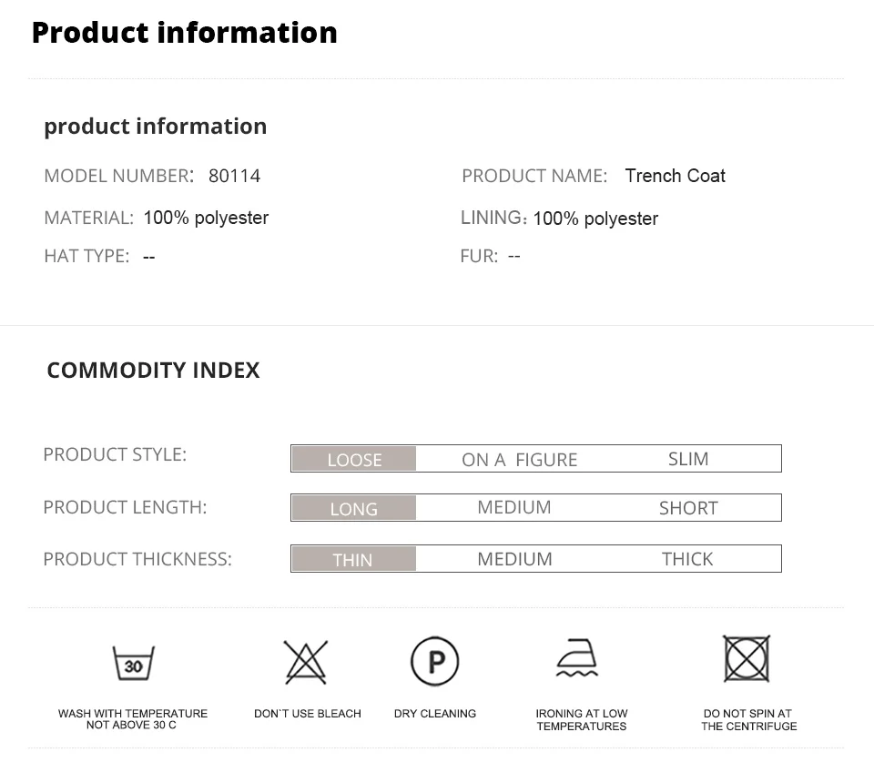Click the Trench Coat product name
This screenshot has width=874, height=783.
(x=675, y=176)
